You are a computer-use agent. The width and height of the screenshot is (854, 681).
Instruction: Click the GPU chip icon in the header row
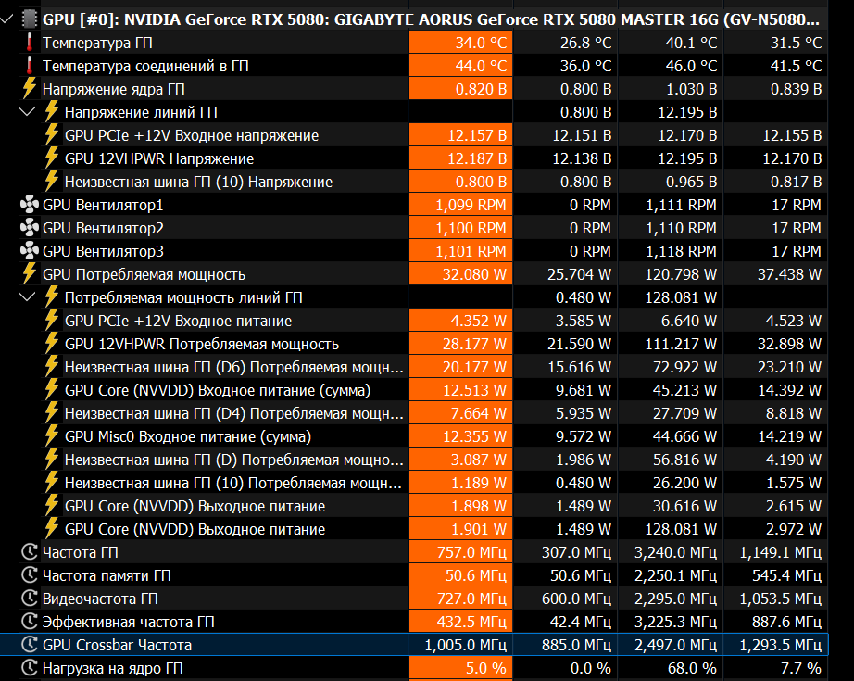pyautogui.click(x=30, y=19)
